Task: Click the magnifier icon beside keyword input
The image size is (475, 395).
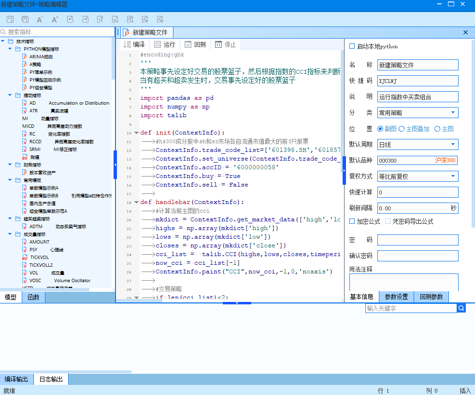Action: [x=461, y=308]
